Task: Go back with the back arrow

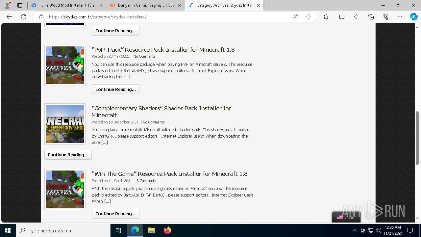Action: coord(9,17)
